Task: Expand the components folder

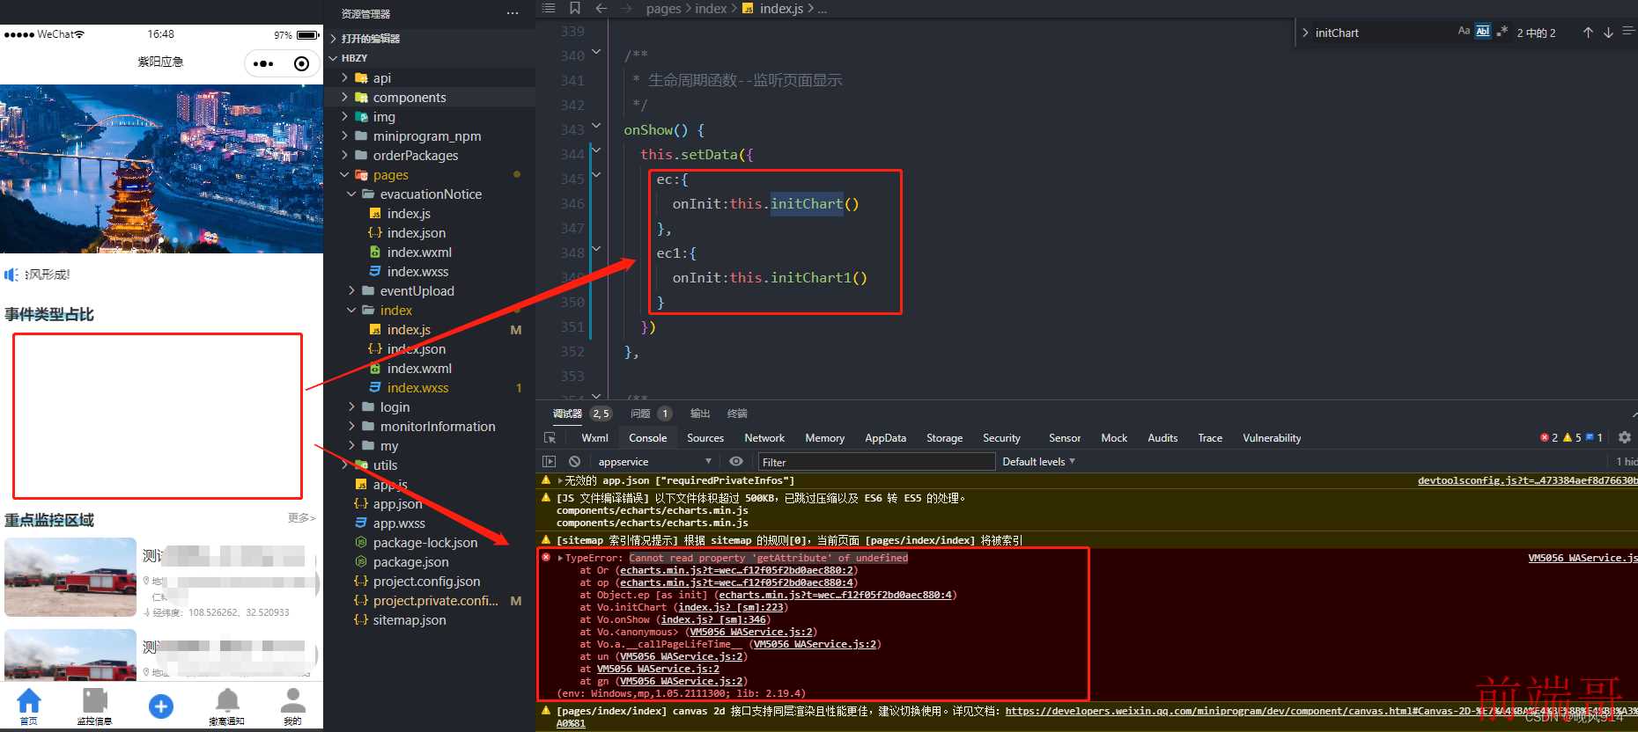Action: pos(344,97)
